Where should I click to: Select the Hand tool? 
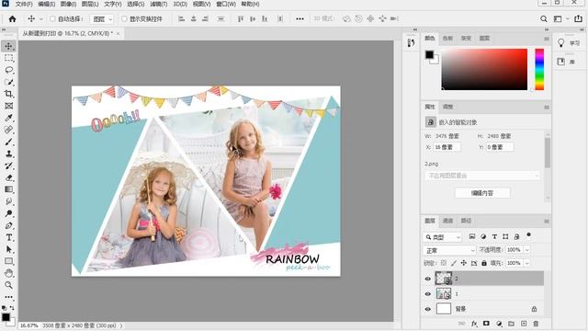pos(8,273)
